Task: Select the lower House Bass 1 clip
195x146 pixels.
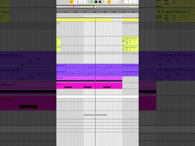Action: click(89, 73)
